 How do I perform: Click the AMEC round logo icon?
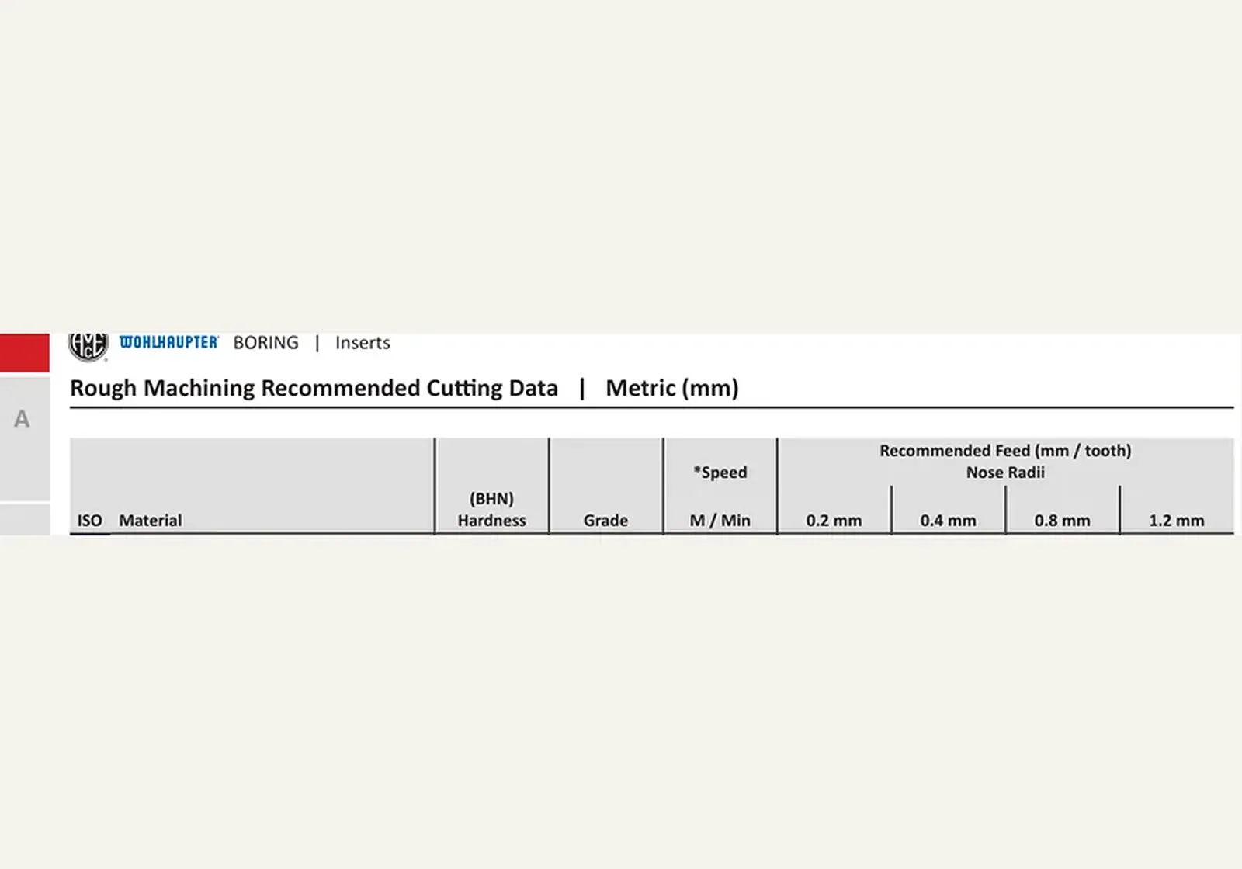click(x=88, y=347)
